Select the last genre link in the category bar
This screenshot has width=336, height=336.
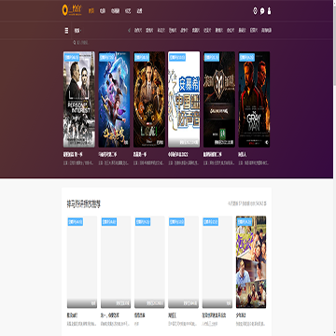click(x=266, y=30)
